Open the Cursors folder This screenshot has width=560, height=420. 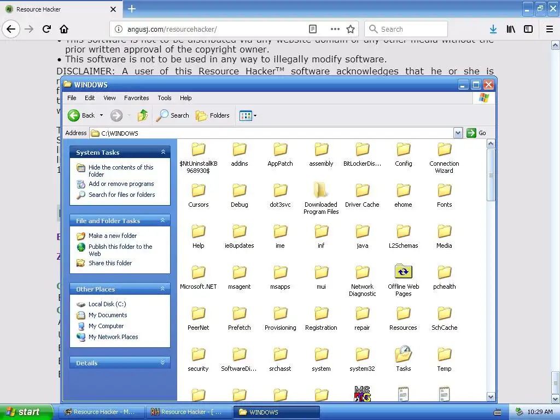pyautogui.click(x=198, y=195)
